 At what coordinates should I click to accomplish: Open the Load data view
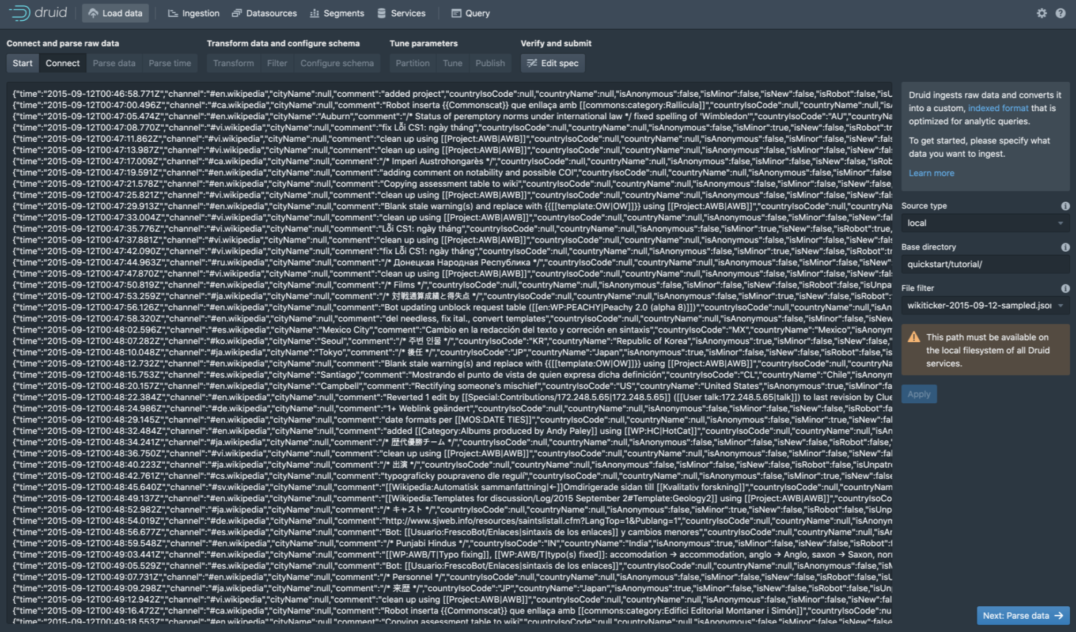pos(115,13)
